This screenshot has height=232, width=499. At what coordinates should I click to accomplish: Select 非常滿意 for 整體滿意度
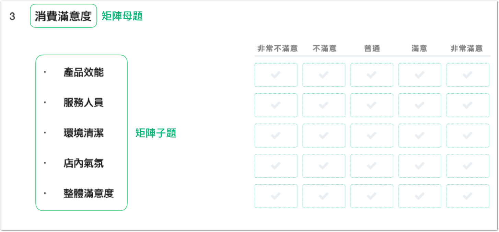(468, 196)
